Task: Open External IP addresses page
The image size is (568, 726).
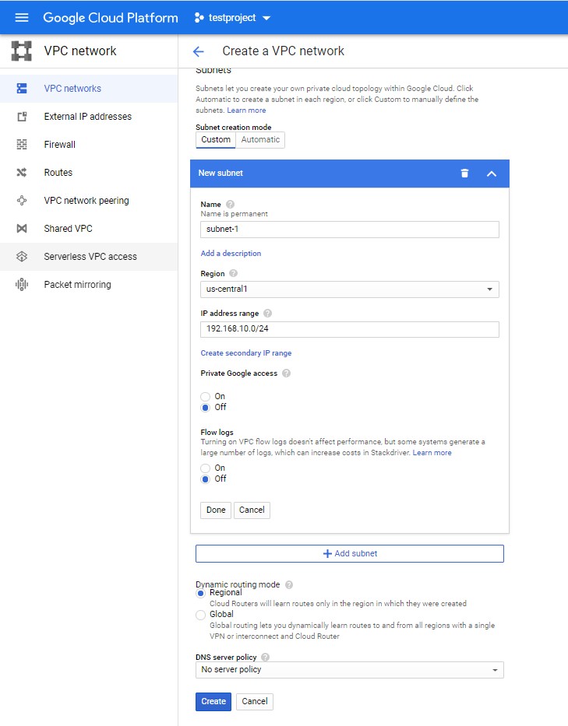Action: 89,117
